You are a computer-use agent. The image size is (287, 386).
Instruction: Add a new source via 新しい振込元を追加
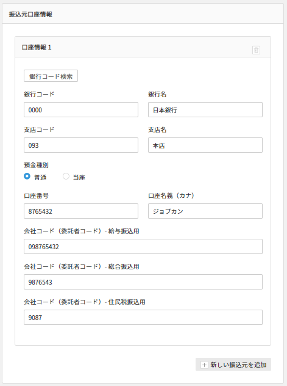(233, 365)
